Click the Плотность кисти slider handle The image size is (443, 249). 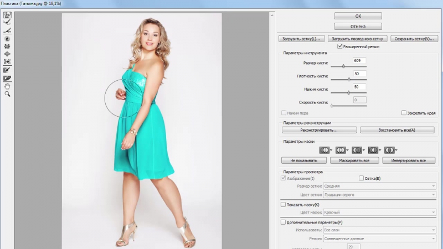pos(349,80)
